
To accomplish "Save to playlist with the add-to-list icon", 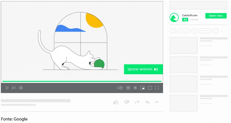I will pos(148,102).
